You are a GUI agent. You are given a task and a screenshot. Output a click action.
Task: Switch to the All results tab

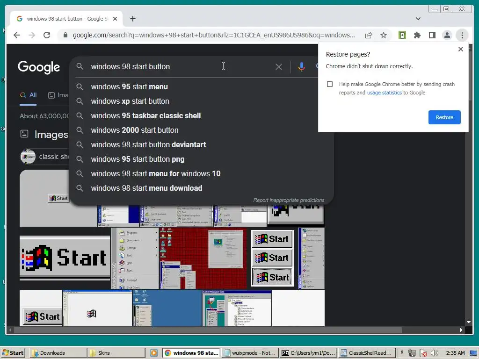(28, 95)
